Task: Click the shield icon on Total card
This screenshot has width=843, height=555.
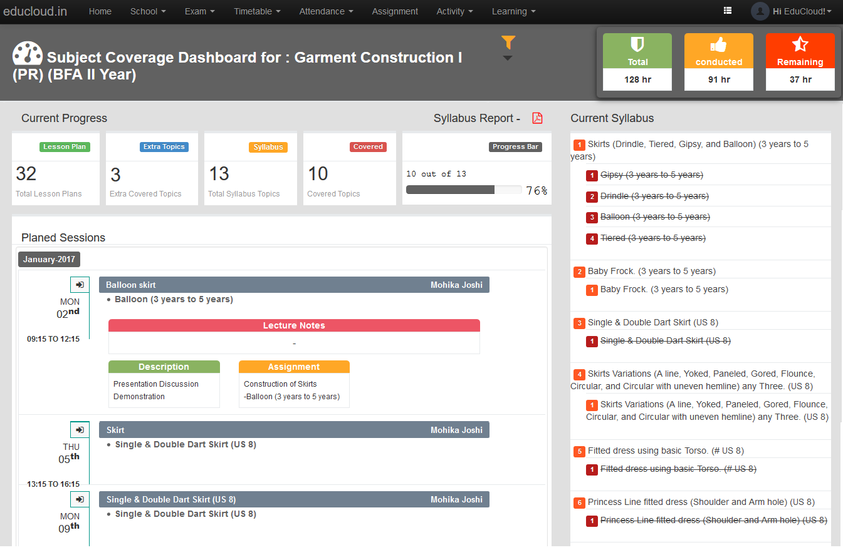Action: 637,44
